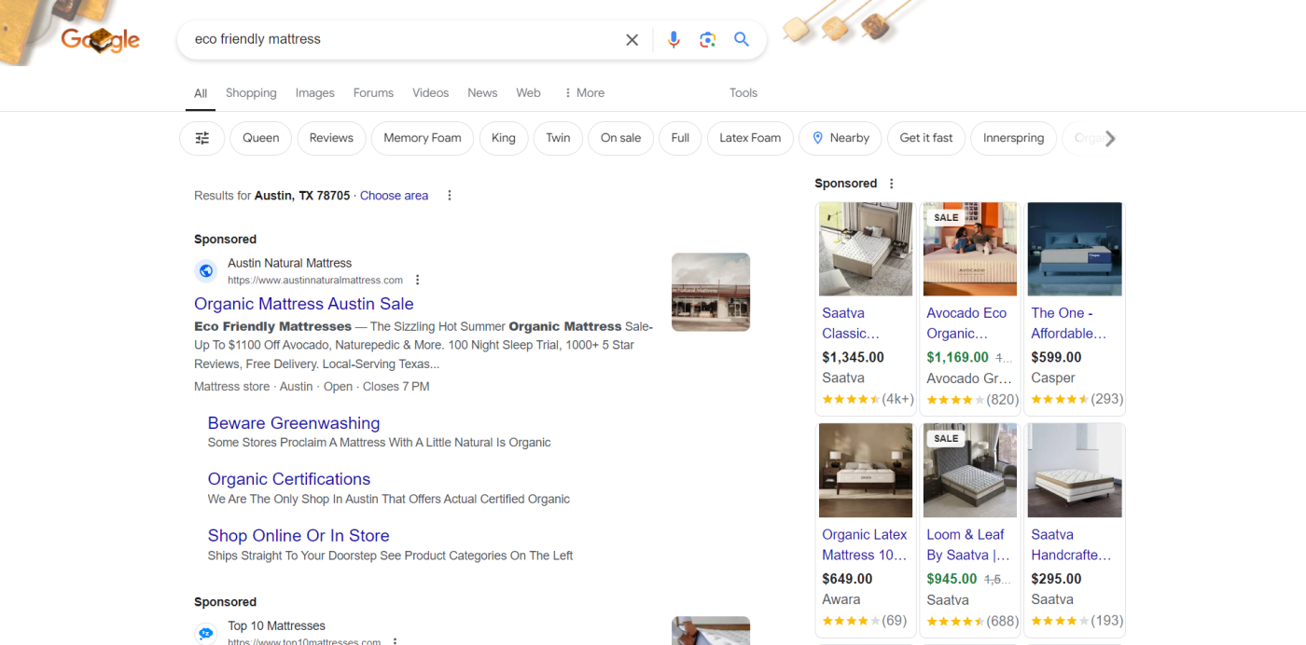Viewport: 1306px width, 645px height.
Task: Open the Tools options
Action: [743, 93]
